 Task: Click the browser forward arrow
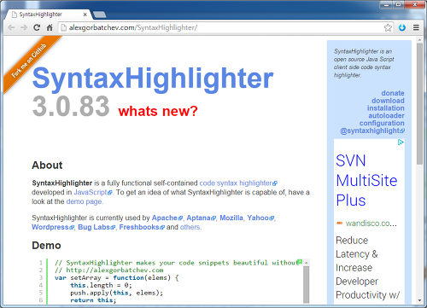(x=24, y=27)
